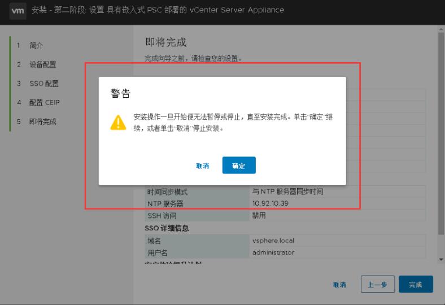Go back with the 上一步 button
Screen dimensions: 445x305
[x=378, y=284]
